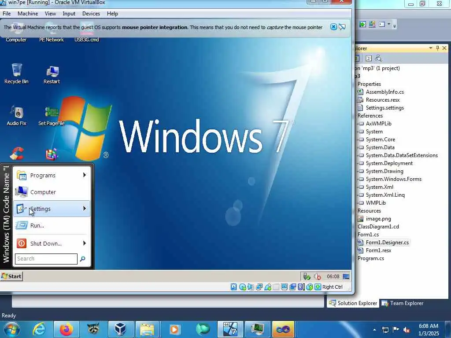451x338 pixels.
Task: Select Settings.settings in Solution Explorer
Action: click(384, 108)
